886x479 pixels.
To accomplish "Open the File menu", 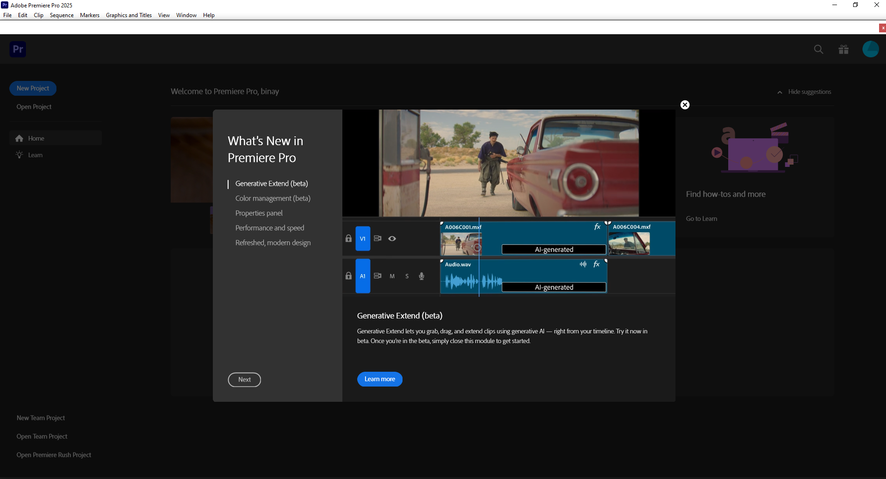I will (x=7, y=15).
